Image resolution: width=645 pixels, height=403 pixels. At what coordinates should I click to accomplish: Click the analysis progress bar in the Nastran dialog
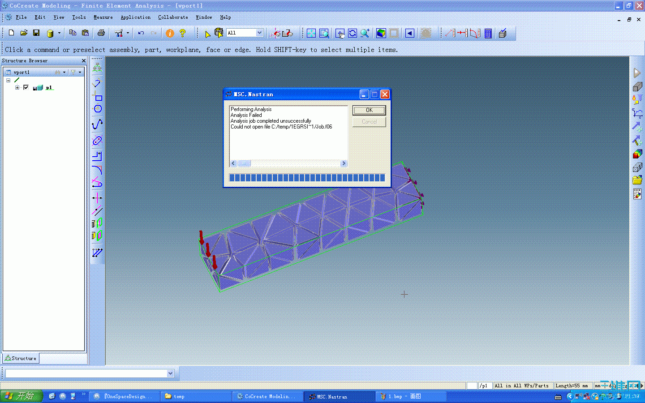[x=307, y=178]
